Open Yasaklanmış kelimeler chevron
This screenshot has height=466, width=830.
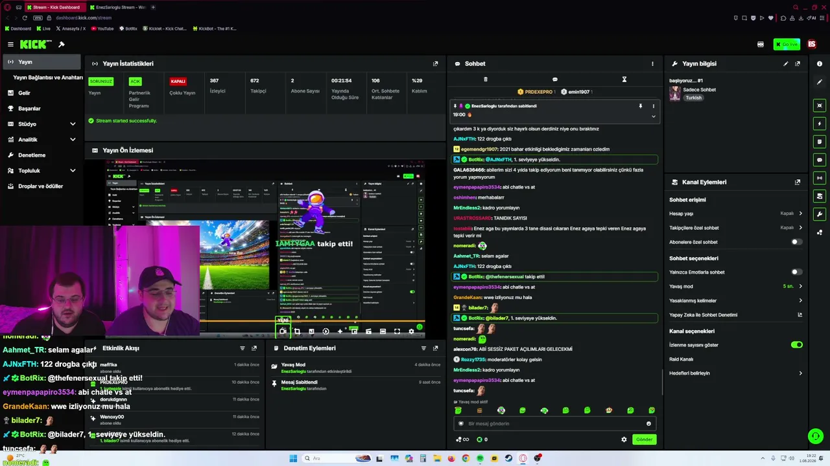pos(800,300)
